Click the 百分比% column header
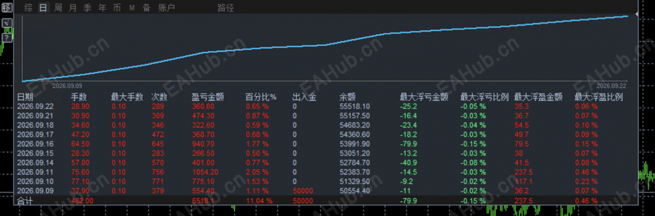 261,97
